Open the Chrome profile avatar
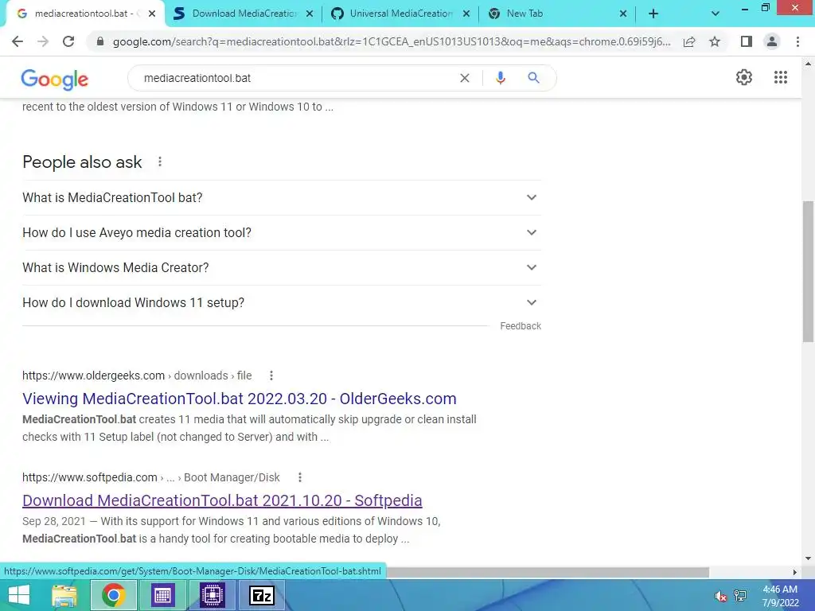815x611 pixels. 772,41
